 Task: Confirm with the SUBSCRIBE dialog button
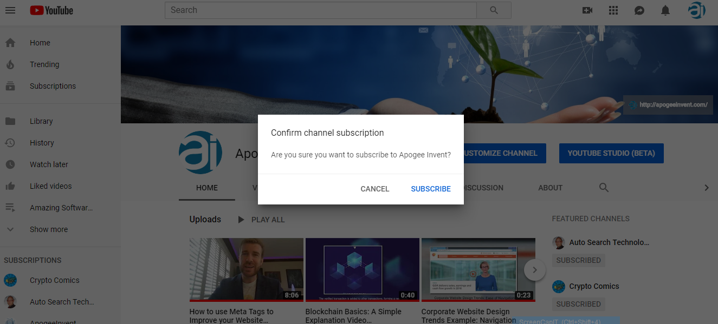[431, 189]
